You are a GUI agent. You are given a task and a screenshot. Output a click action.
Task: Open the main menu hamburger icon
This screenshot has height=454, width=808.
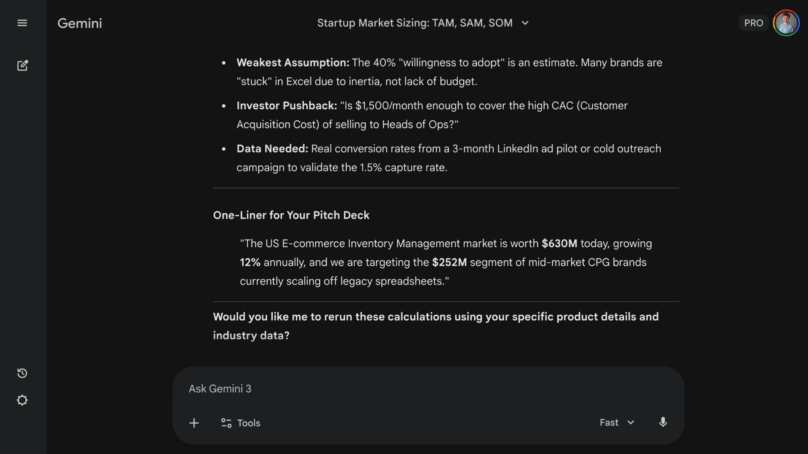[22, 23]
